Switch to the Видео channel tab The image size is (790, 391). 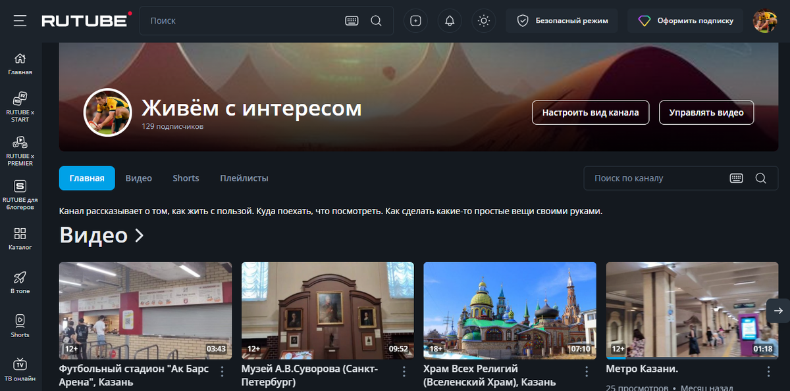click(x=139, y=178)
